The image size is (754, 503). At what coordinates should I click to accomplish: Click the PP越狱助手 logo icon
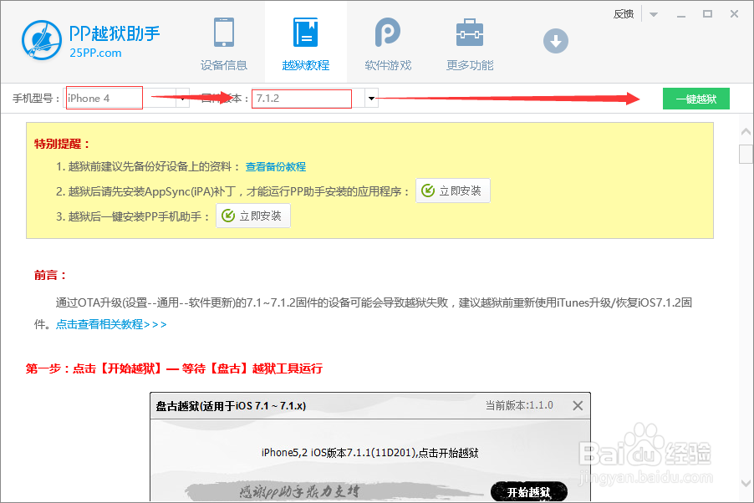point(41,40)
